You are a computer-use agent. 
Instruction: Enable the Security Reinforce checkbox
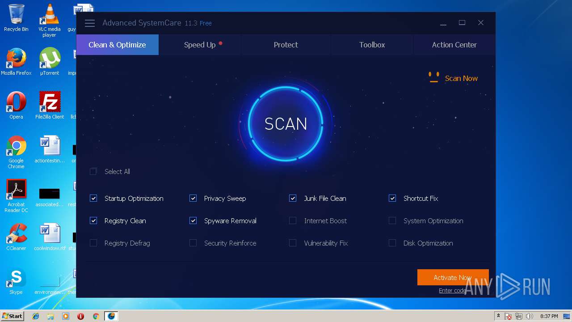coord(193,243)
